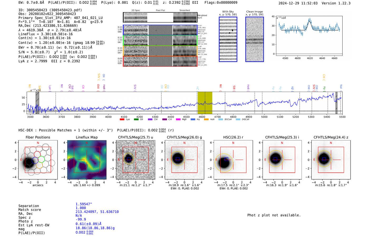Click the magenta MgII legend swatch
Image resolution: width=369 pixels, height=251 pixels.
click(x=178, y=119)
